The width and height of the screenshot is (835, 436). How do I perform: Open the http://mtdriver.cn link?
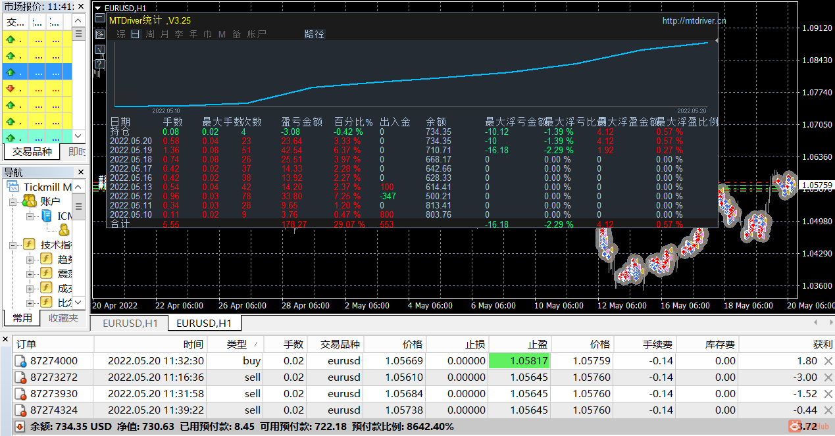pos(694,21)
